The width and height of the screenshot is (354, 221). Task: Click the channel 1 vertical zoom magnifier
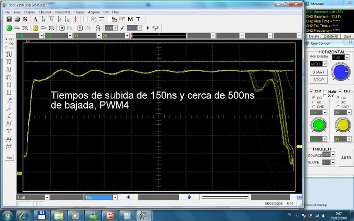point(25,28)
